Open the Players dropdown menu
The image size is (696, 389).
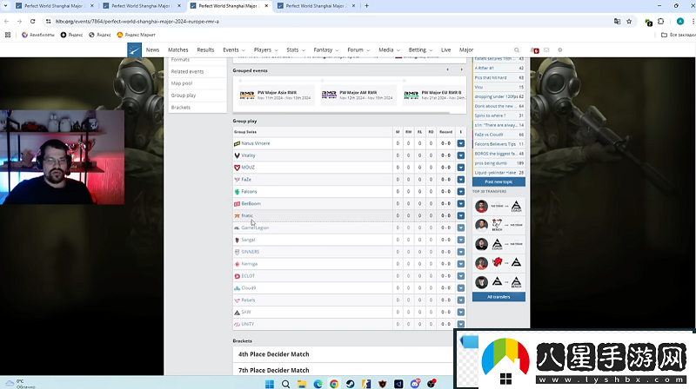tap(265, 50)
